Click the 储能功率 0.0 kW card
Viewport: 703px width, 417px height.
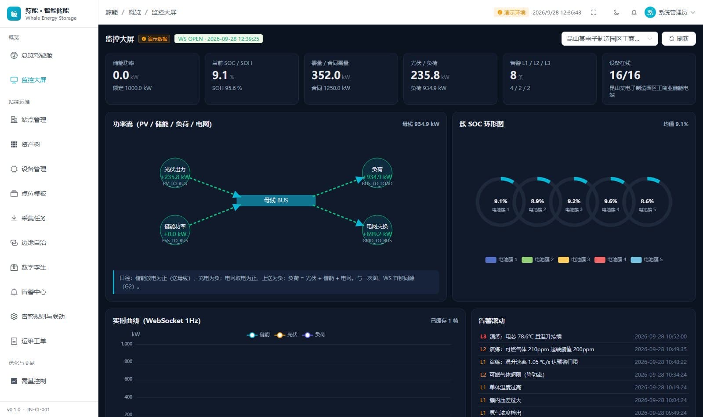152,79
